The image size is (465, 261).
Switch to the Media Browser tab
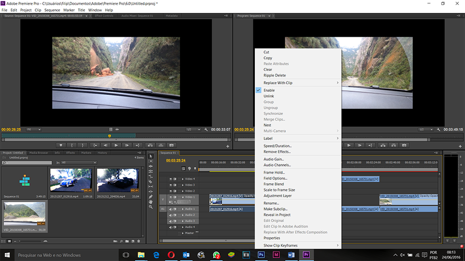[38, 153]
